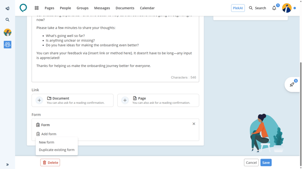Viewport: 302px width, 169px height.
Task: Save the changes
Action: pos(266,162)
